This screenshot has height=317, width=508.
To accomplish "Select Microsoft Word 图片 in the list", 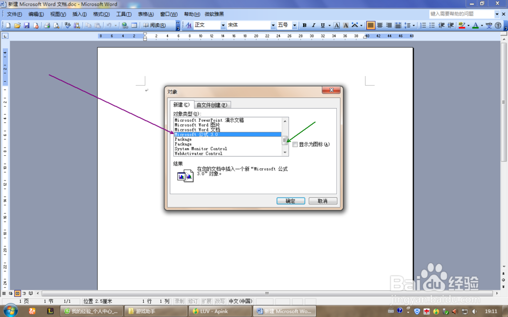I will pyautogui.click(x=228, y=125).
